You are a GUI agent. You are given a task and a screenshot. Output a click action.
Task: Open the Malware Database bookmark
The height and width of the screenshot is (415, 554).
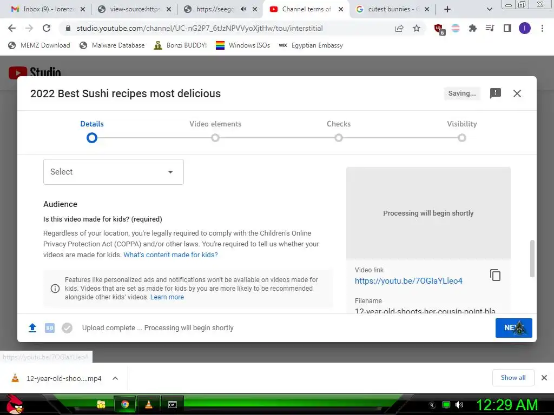coord(113,45)
